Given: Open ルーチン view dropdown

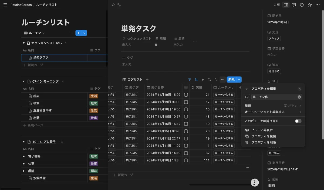Looking at the screenshot, I should [x=34, y=33].
